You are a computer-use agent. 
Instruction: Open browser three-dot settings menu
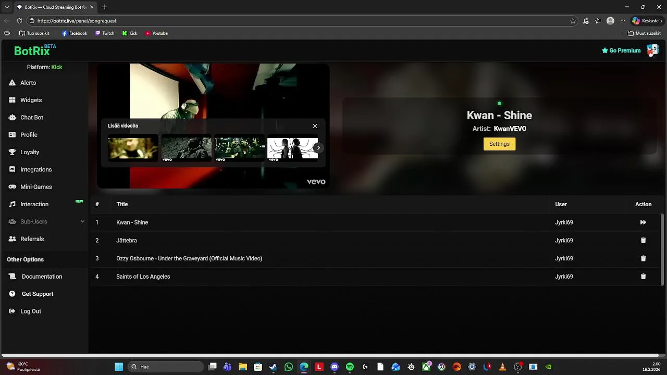point(622,21)
